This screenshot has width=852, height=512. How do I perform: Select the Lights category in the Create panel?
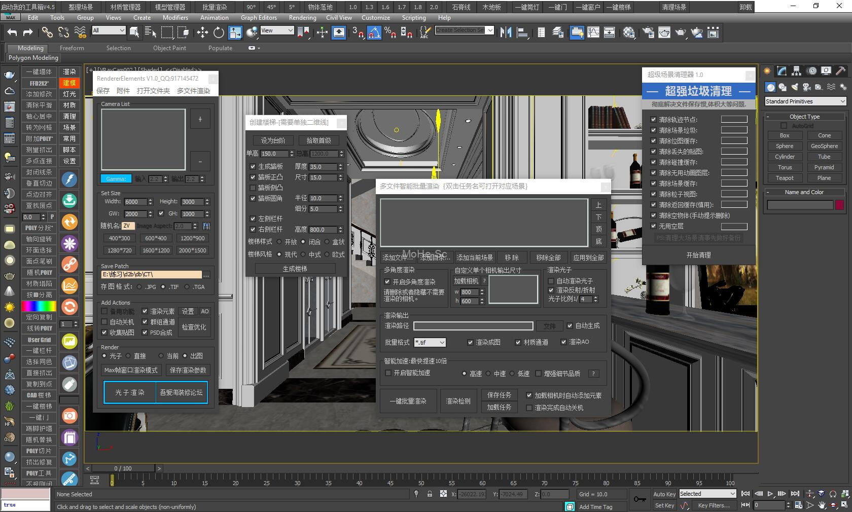click(x=795, y=87)
